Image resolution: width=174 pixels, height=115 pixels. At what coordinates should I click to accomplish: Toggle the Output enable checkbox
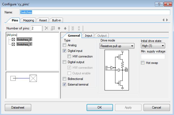coord(69,73)
